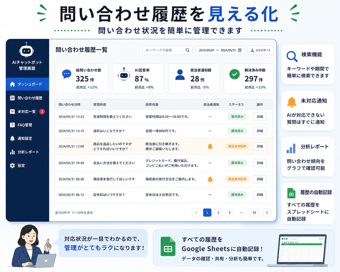
Task: Click the FAQ管理 info icon
Action: (12, 125)
